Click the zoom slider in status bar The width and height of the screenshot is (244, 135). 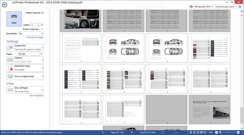(x=227, y=132)
